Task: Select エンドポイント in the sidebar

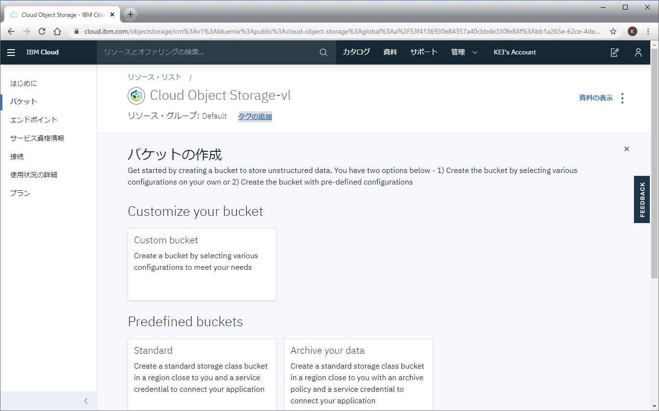Action: pos(34,120)
